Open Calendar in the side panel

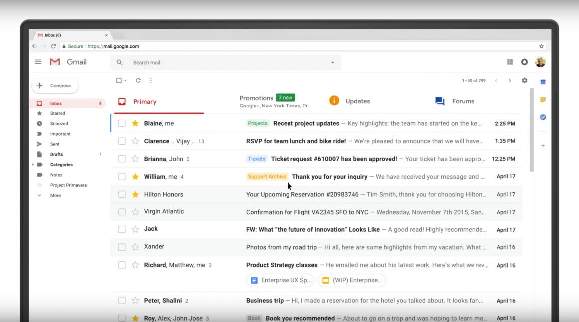[x=543, y=82]
